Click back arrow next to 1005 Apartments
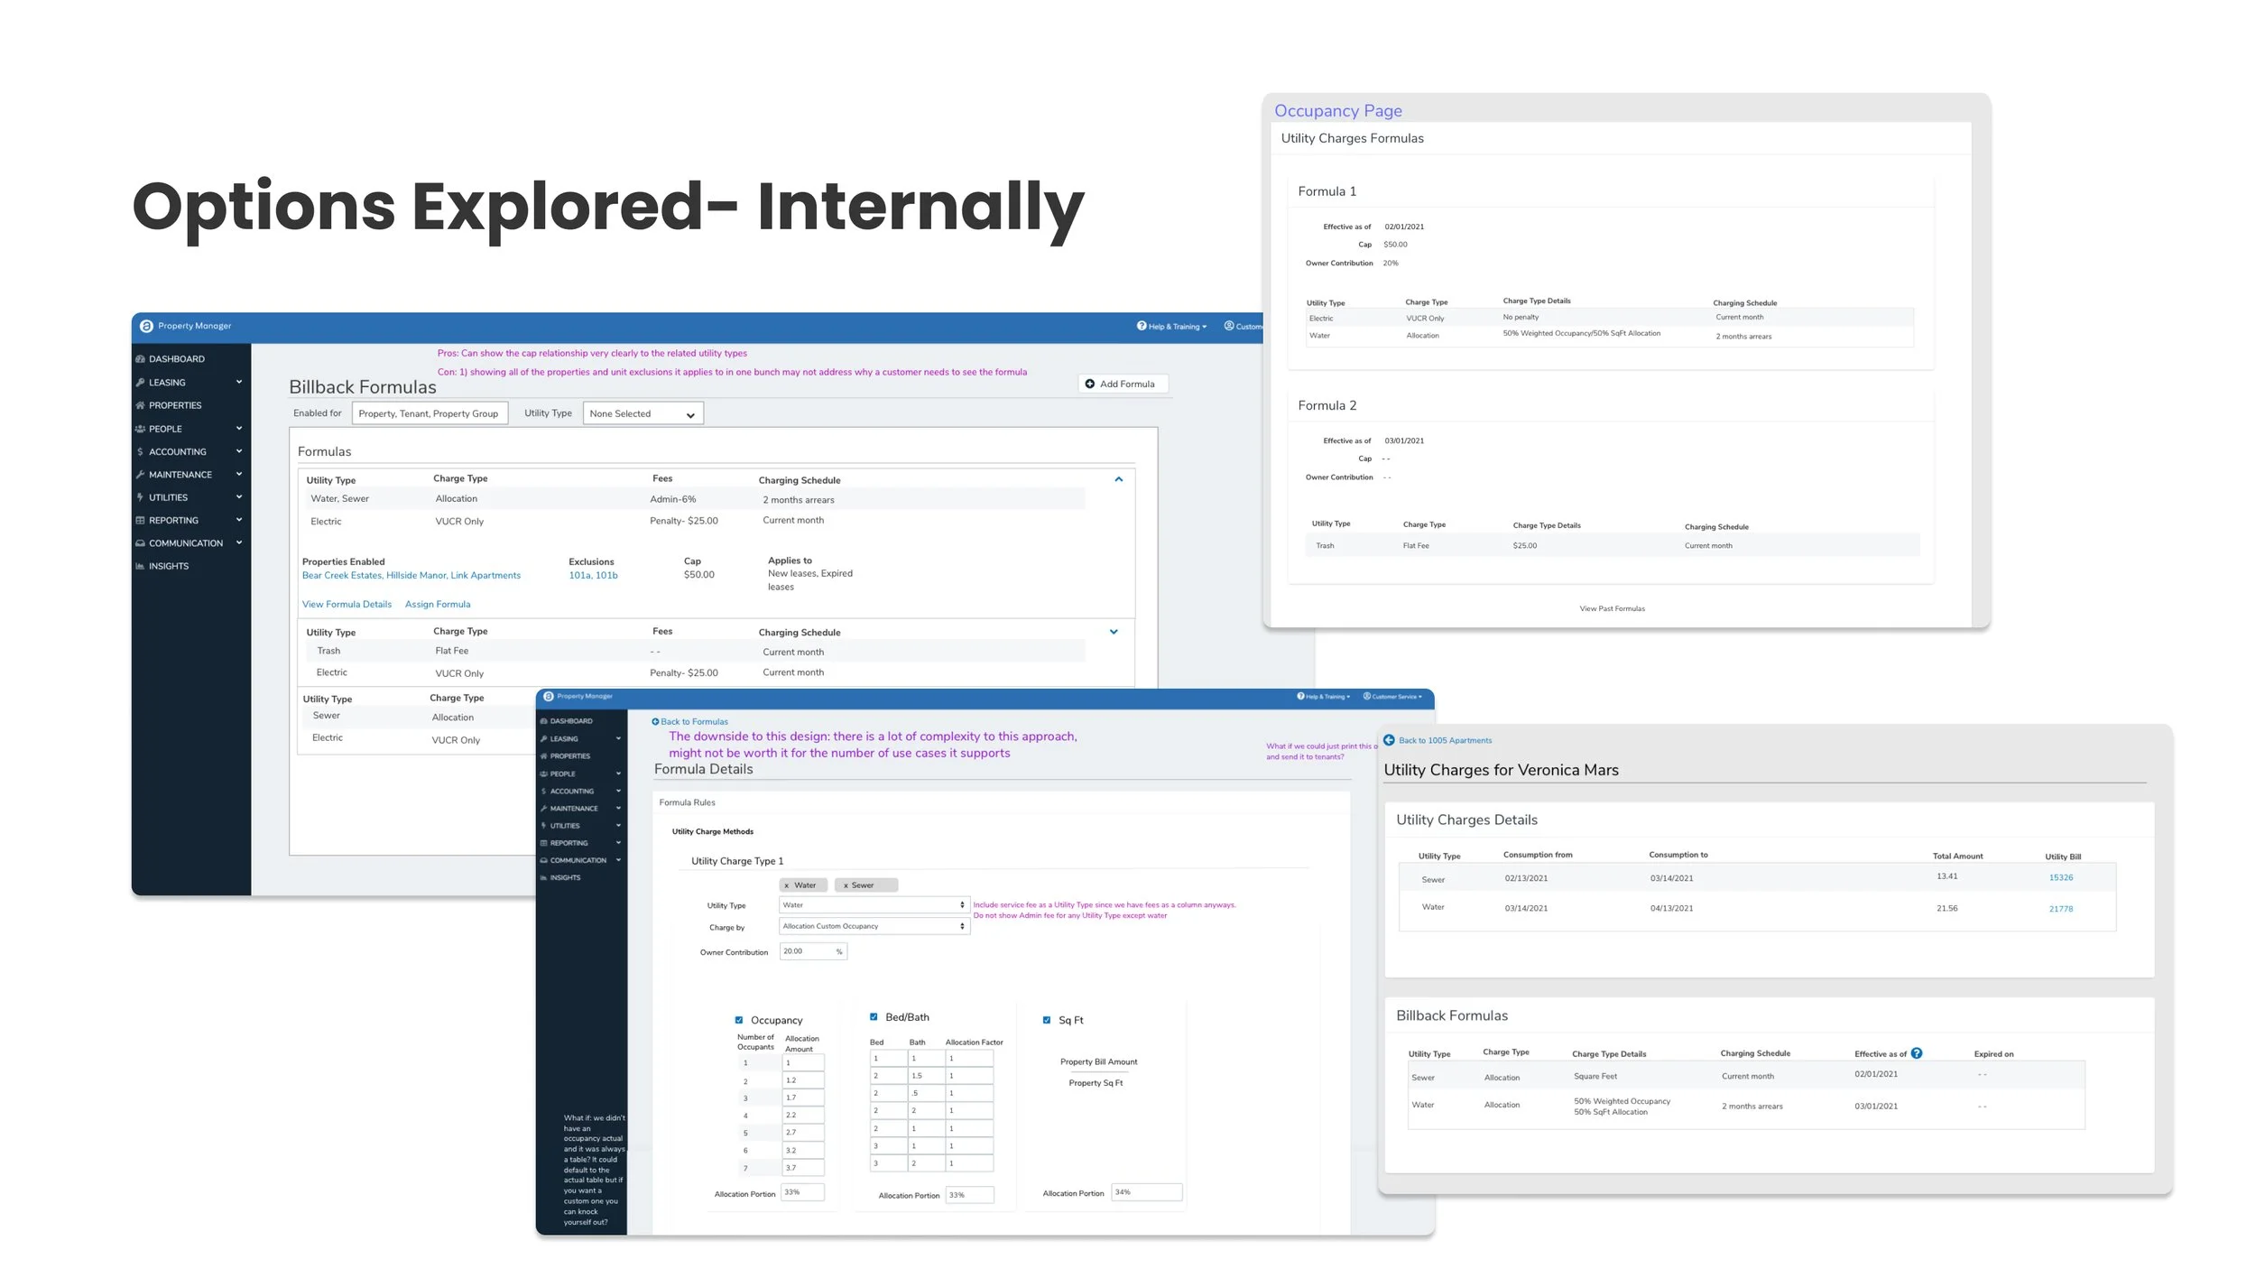 (x=1389, y=740)
